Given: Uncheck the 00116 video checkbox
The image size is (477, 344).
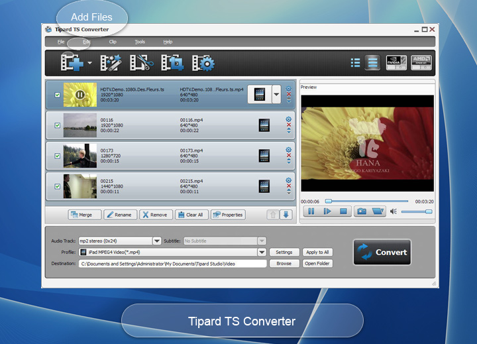Looking at the screenshot, I should (x=57, y=125).
